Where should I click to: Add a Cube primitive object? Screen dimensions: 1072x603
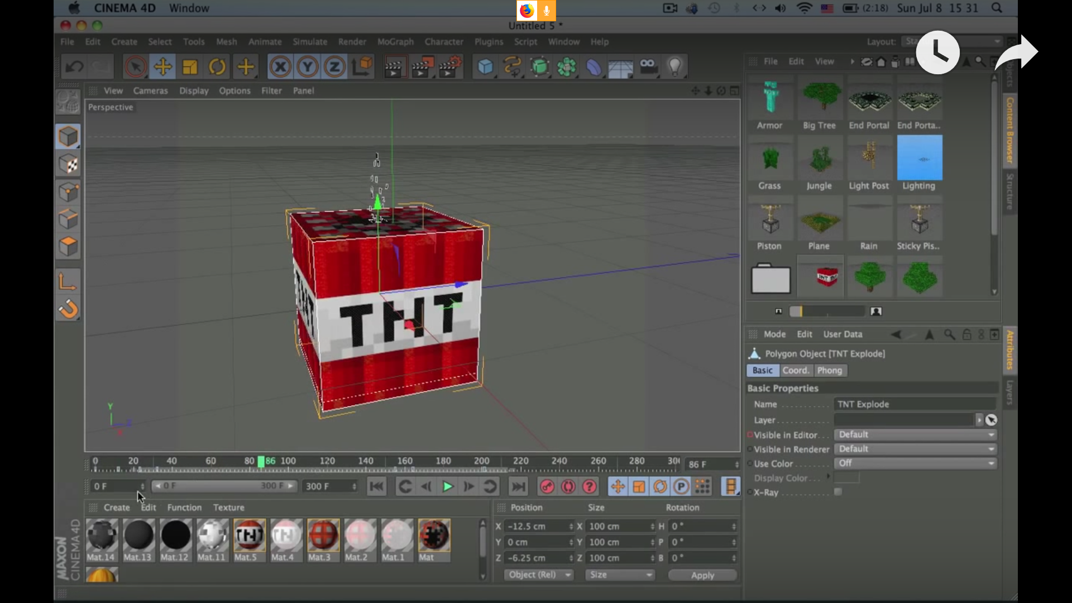coord(485,67)
